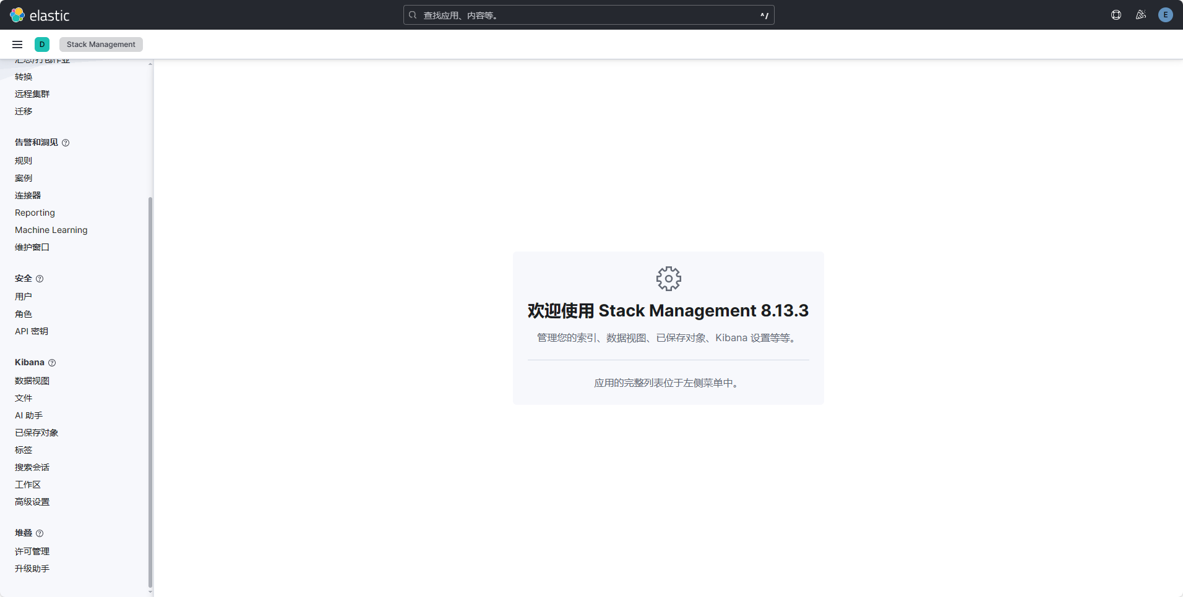Open the help menu icon
This screenshot has height=597, width=1183.
pos(1116,15)
